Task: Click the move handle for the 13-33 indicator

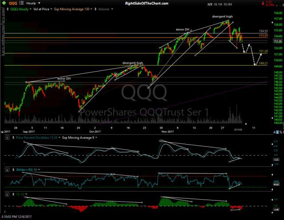Action: coord(13,194)
